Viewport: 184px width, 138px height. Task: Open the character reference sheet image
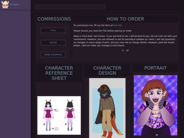[59, 116]
